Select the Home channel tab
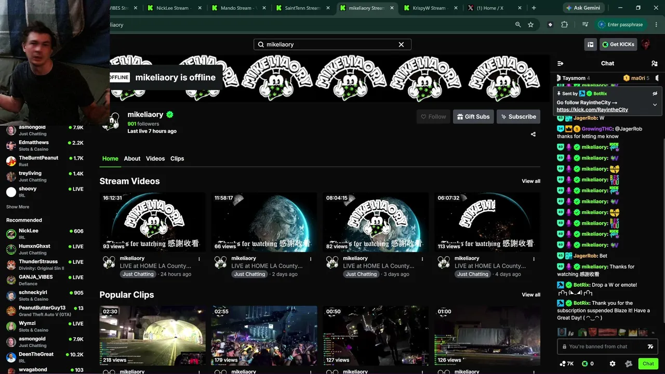Screen dimensions: 665x374 (110, 158)
